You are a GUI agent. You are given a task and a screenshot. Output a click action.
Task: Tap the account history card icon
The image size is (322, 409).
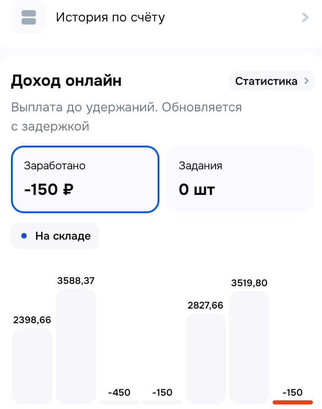pyautogui.click(x=28, y=18)
